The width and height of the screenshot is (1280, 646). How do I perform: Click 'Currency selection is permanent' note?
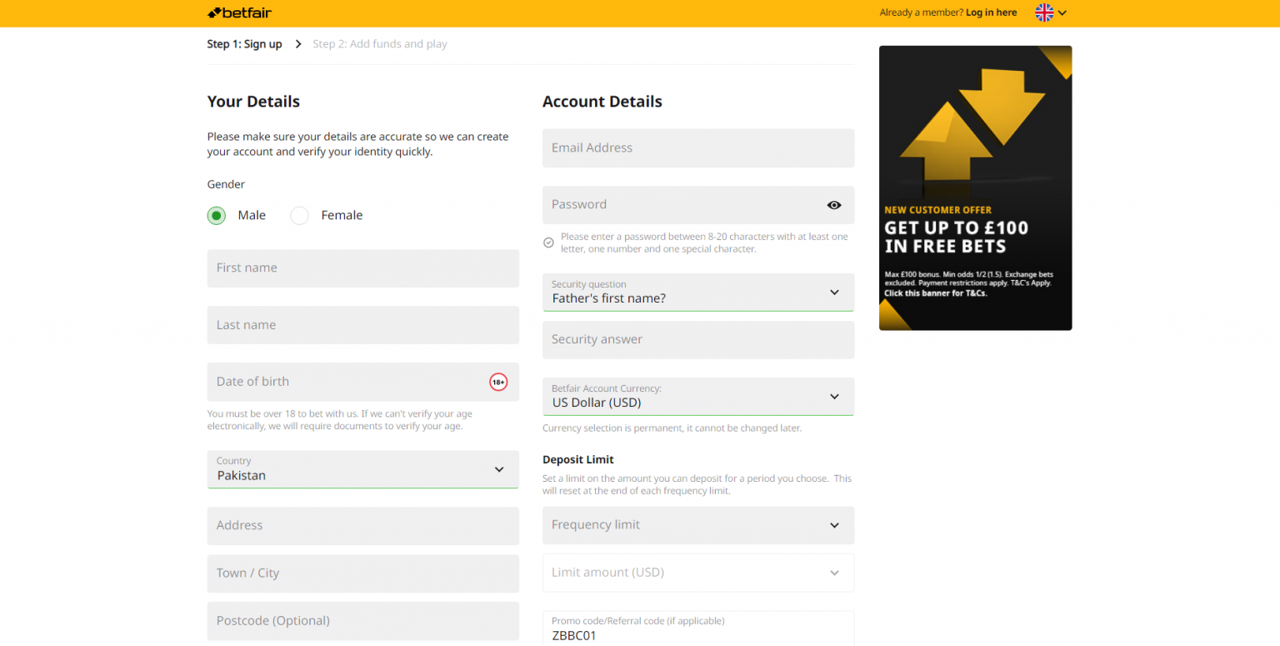[x=672, y=428]
